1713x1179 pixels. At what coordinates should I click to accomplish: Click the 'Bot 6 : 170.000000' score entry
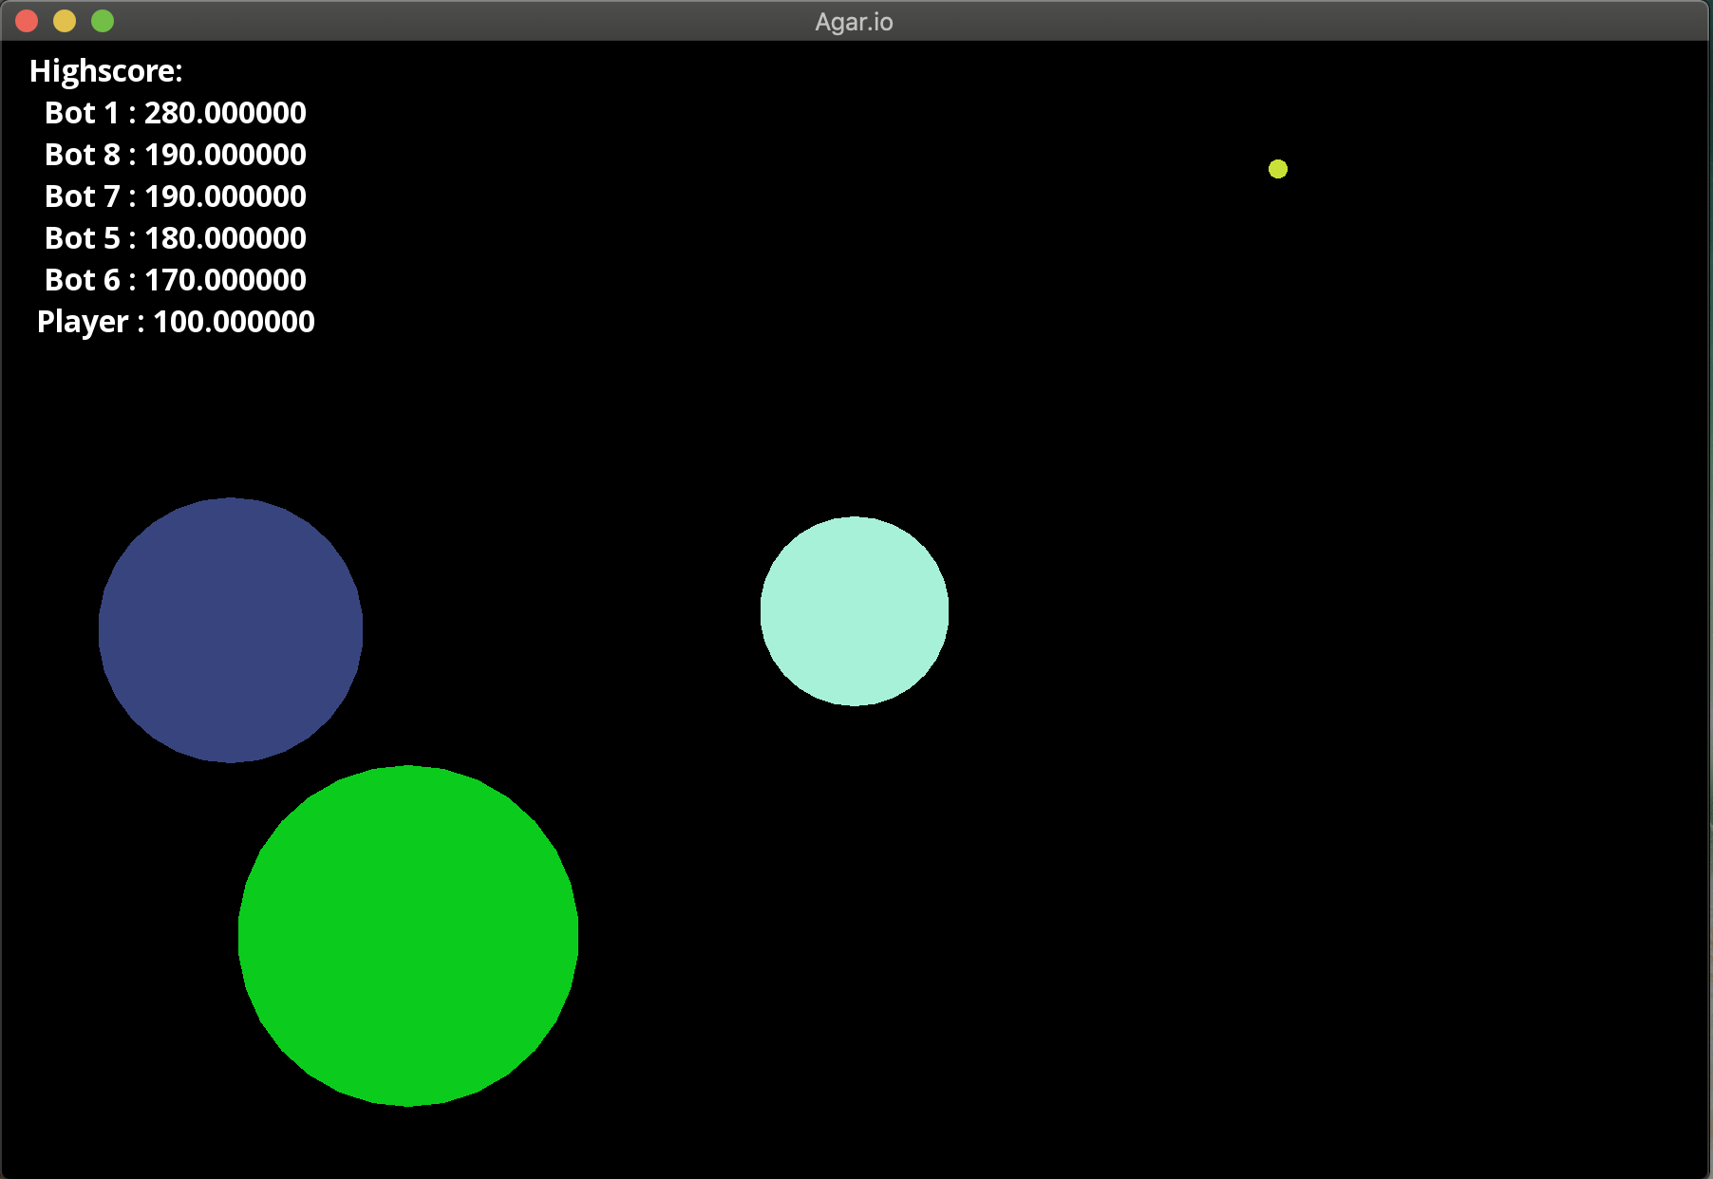click(176, 280)
